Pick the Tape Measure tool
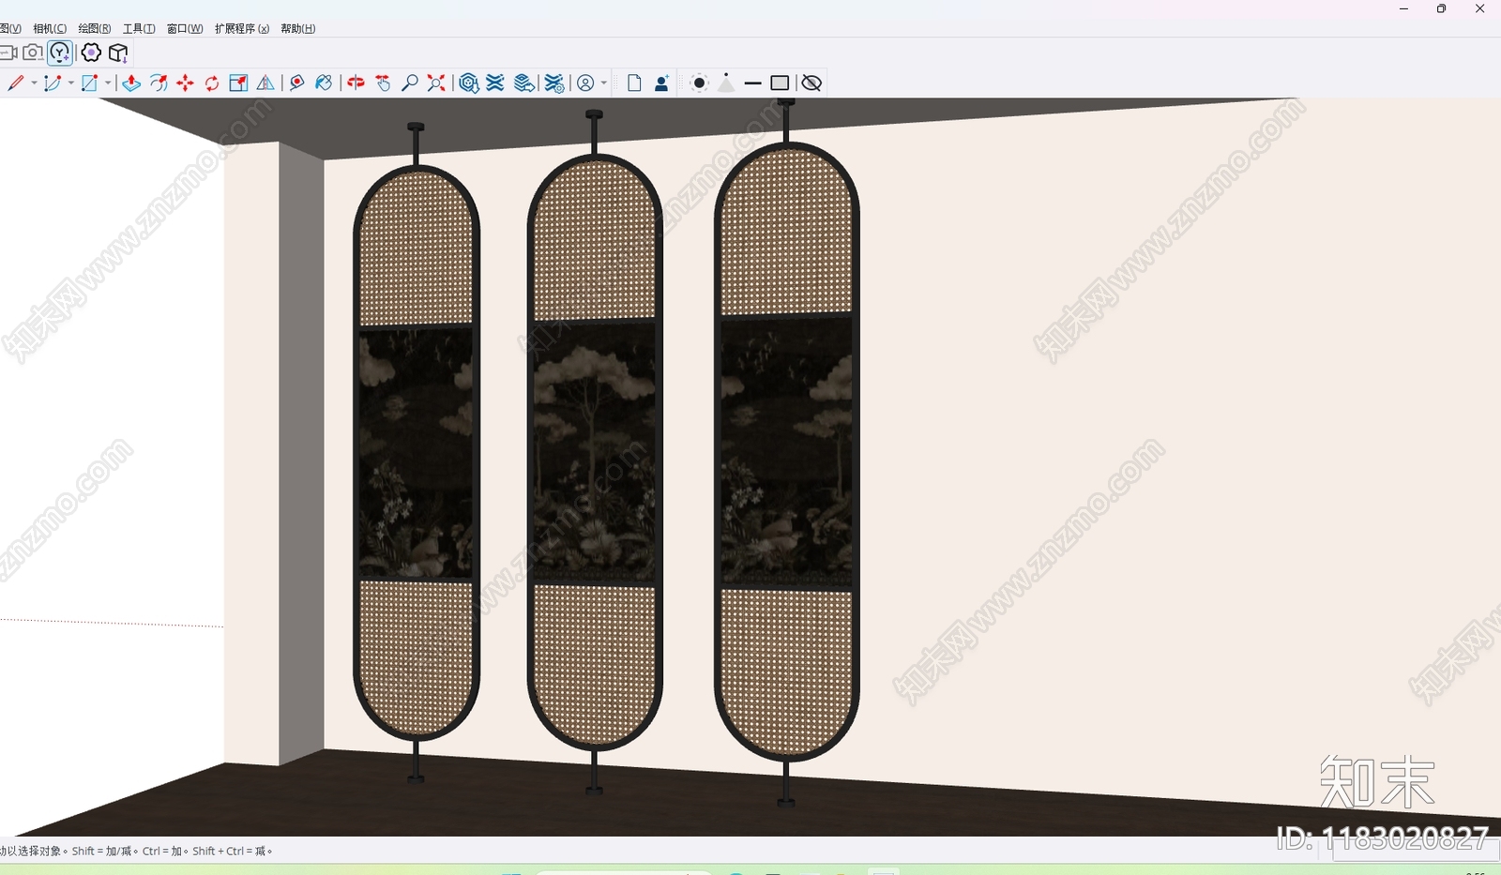1501x875 pixels. click(x=296, y=83)
